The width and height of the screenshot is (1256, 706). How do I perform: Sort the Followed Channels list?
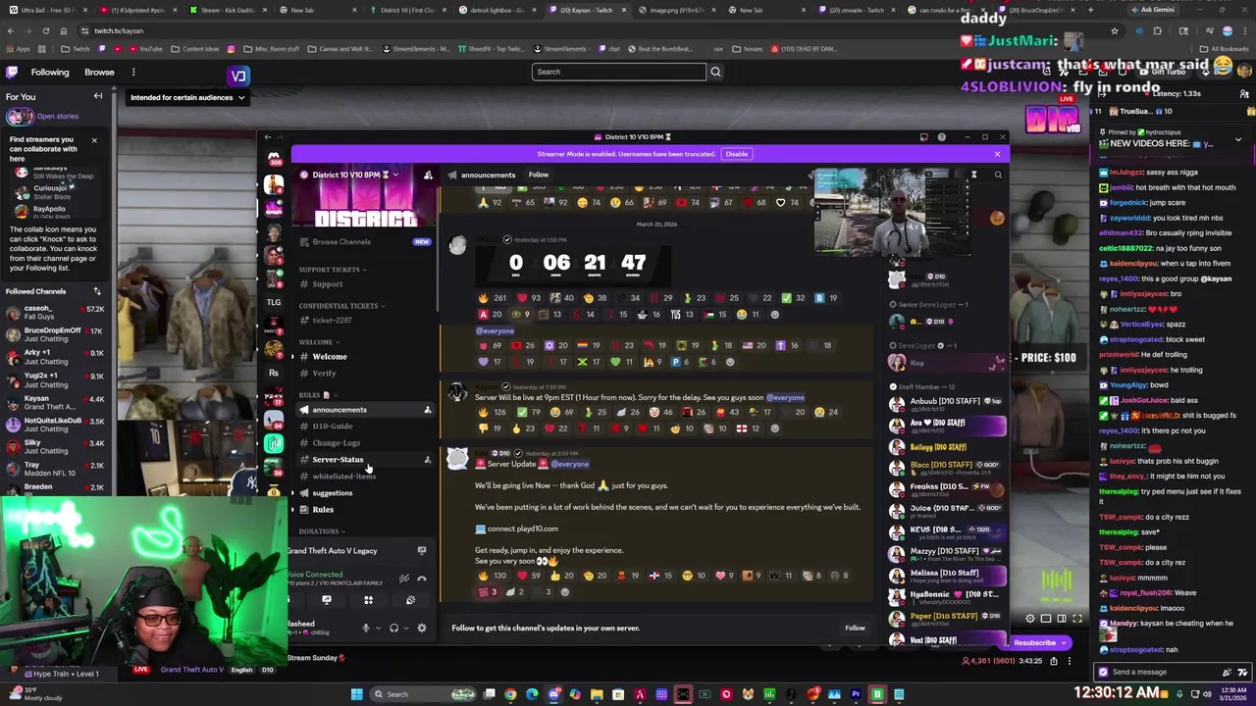97,291
